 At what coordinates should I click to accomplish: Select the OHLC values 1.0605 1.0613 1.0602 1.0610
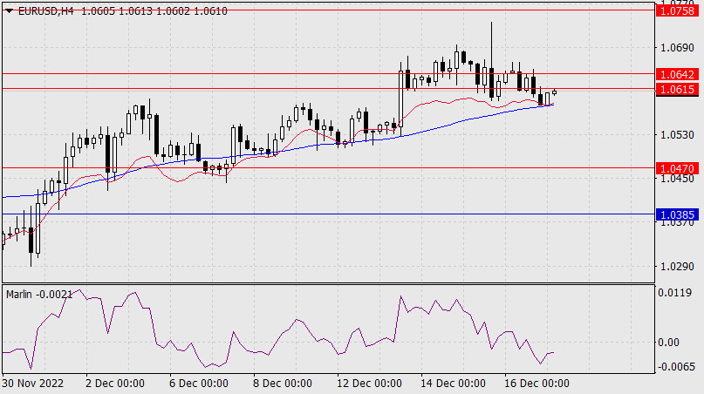pos(154,11)
